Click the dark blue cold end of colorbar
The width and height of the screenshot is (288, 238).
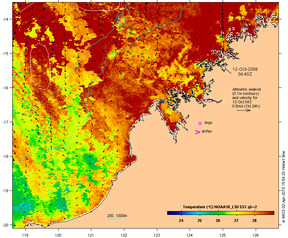(x=170, y=213)
